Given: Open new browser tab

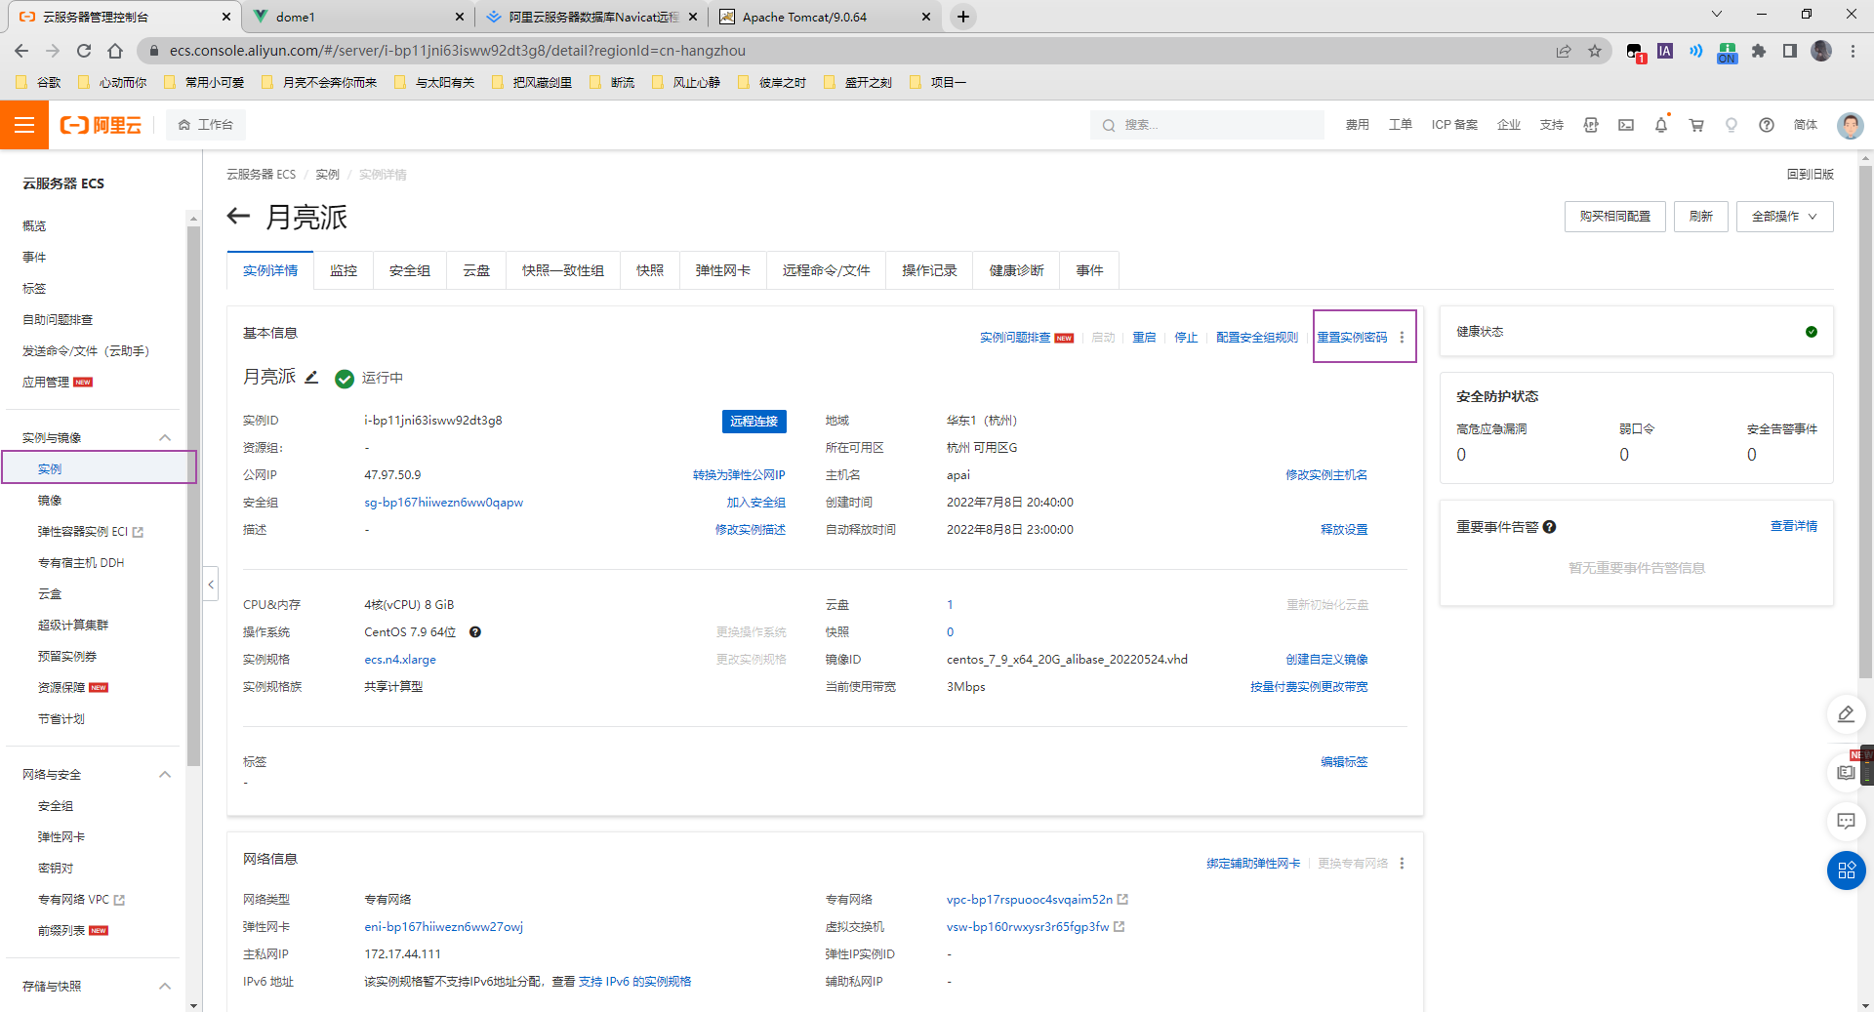Looking at the screenshot, I should (x=963, y=17).
